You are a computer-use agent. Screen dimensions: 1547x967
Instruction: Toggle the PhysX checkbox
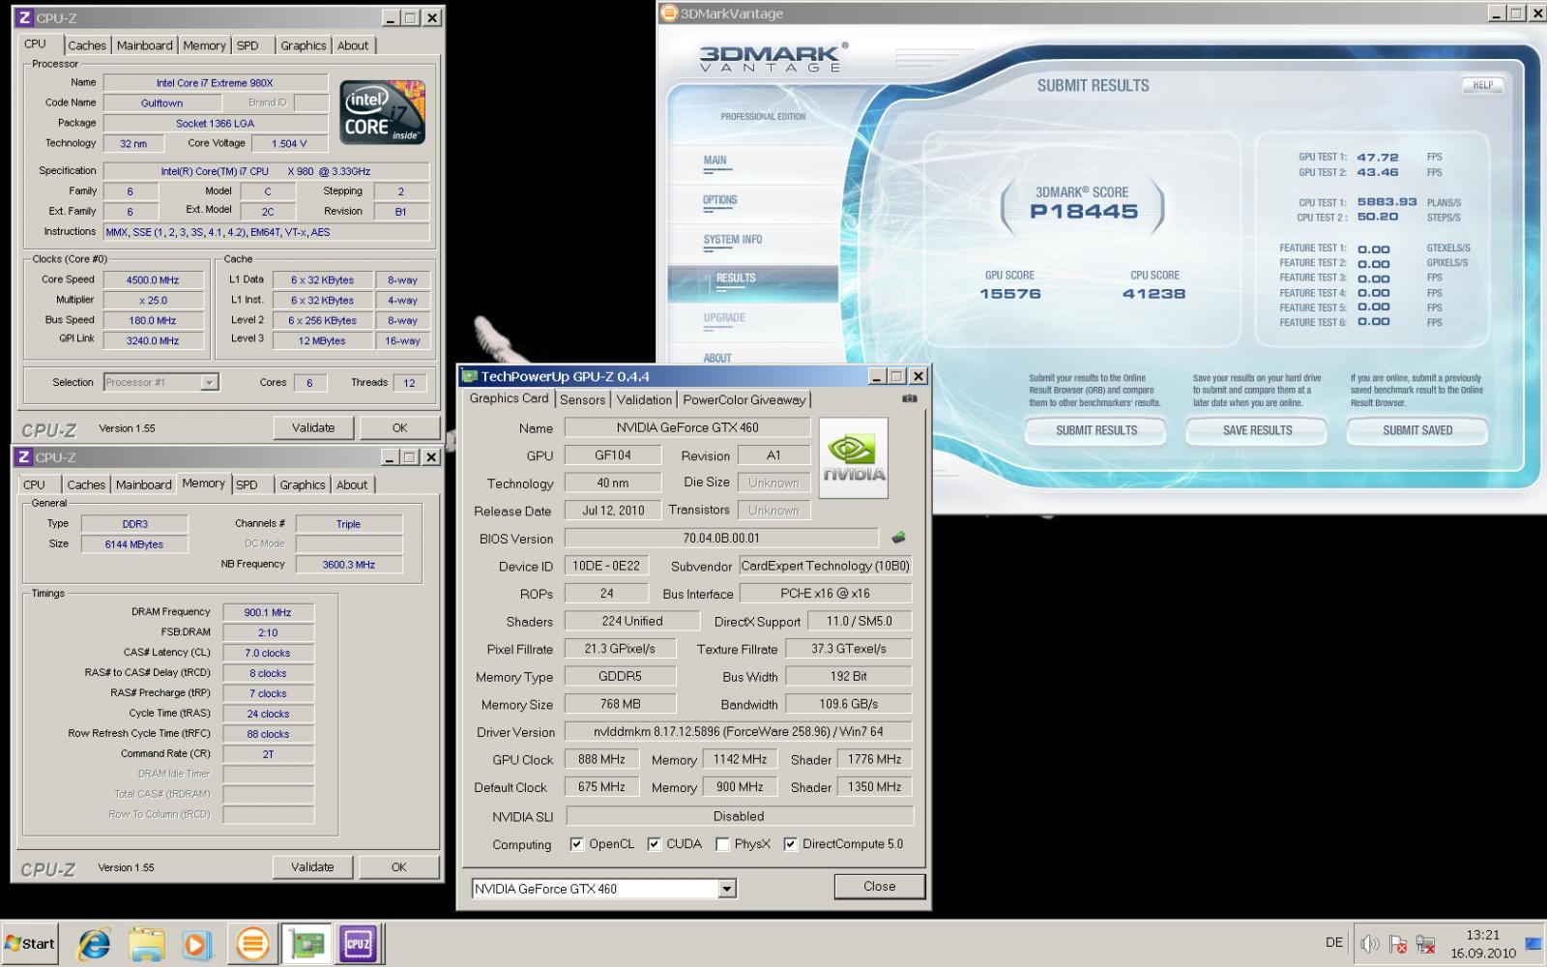pyautogui.click(x=722, y=844)
